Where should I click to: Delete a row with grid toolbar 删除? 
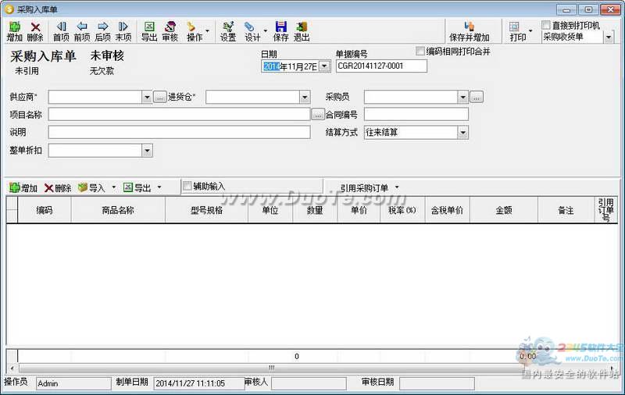pos(58,187)
